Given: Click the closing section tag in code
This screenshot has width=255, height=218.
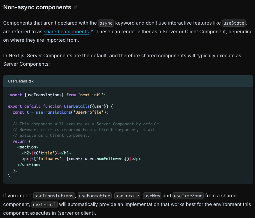Looking at the screenshot, I should 29,165.
